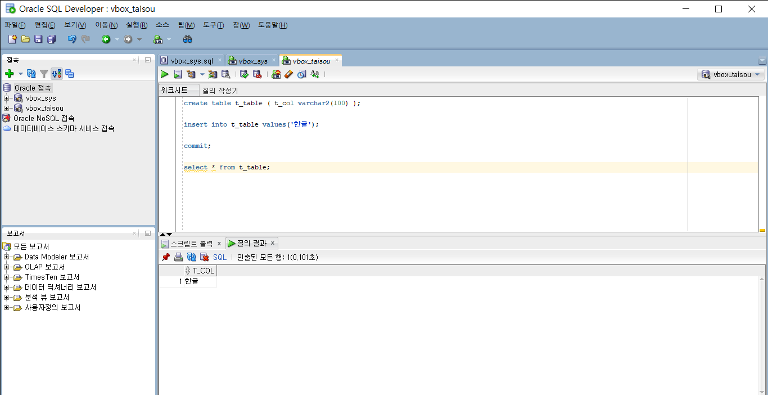The width and height of the screenshot is (768, 395).
Task: Click the Run Script icon
Action: [178, 74]
